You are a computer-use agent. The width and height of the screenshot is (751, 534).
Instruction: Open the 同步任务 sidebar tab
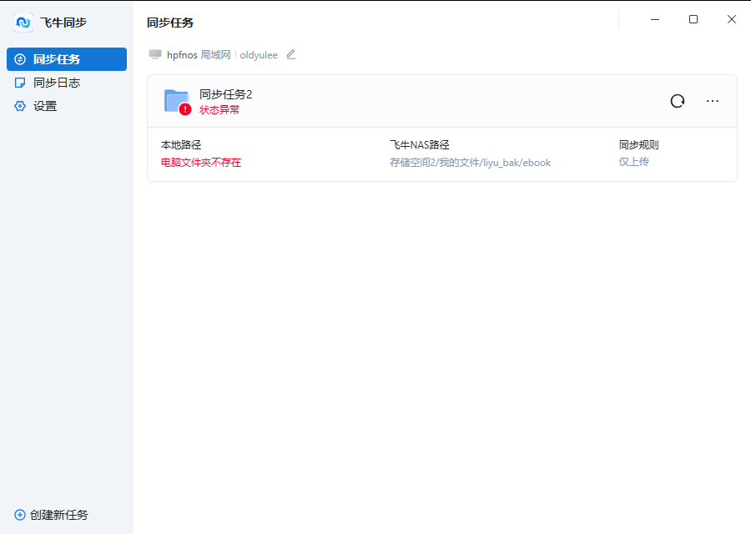tap(67, 59)
